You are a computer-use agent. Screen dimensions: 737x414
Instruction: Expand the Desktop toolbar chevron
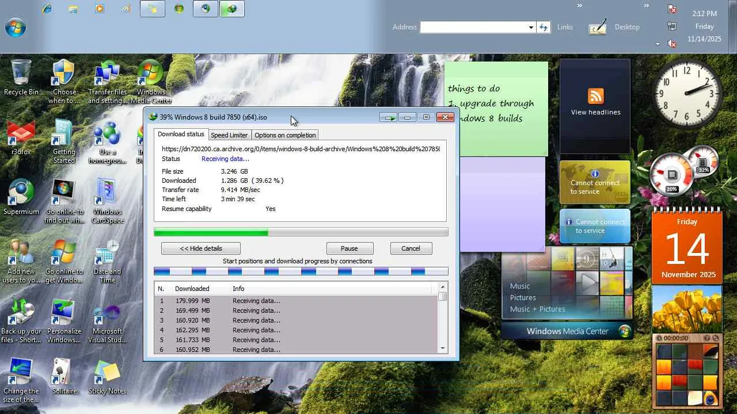coord(647,6)
